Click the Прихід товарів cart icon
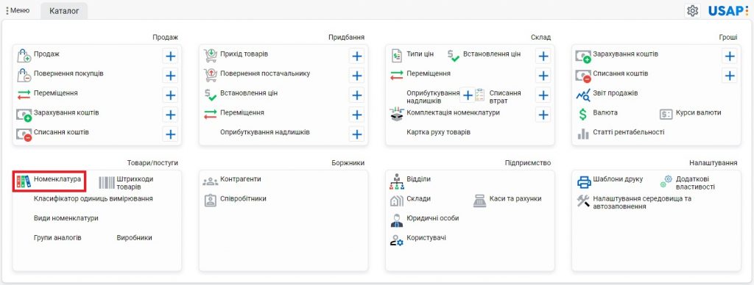This screenshot has width=754, height=285. (x=210, y=56)
